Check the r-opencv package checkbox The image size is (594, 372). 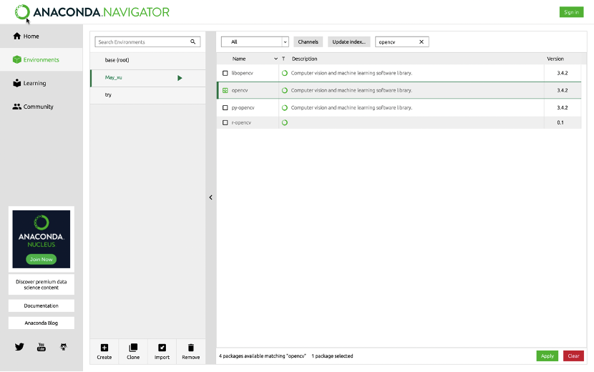click(225, 123)
